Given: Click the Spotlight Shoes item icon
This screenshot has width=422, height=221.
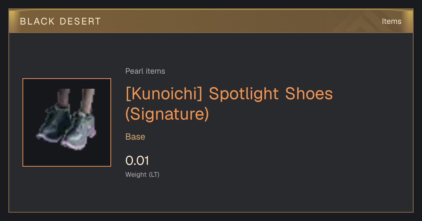Looking at the screenshot, I should tap(67, 122).
